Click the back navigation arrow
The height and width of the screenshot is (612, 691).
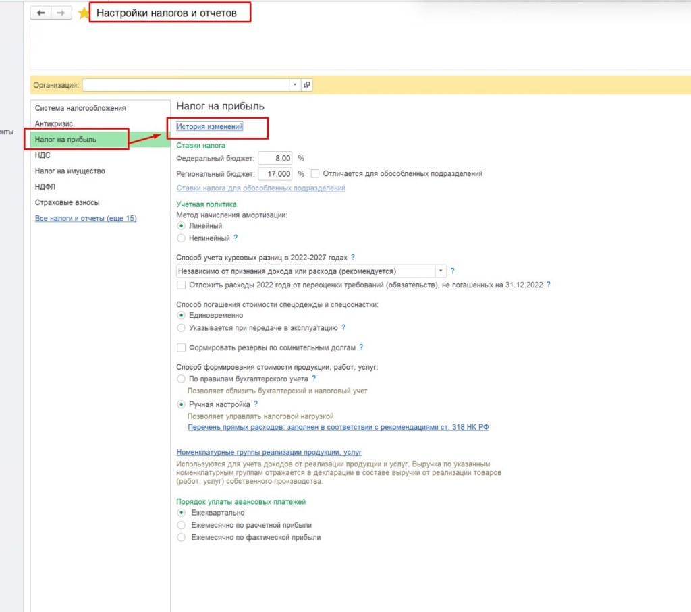click(x=42, y=13)
